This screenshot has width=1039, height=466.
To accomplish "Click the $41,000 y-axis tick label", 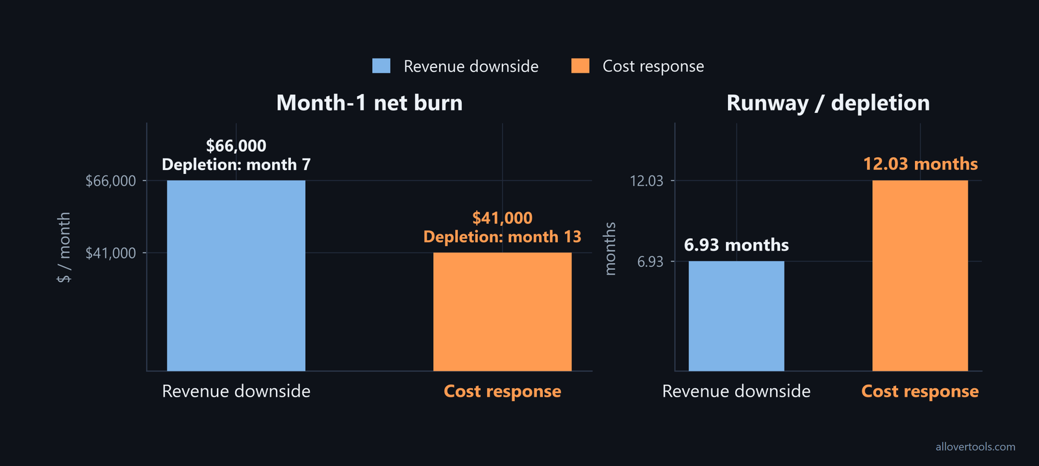I will click(x=111, y=253).
